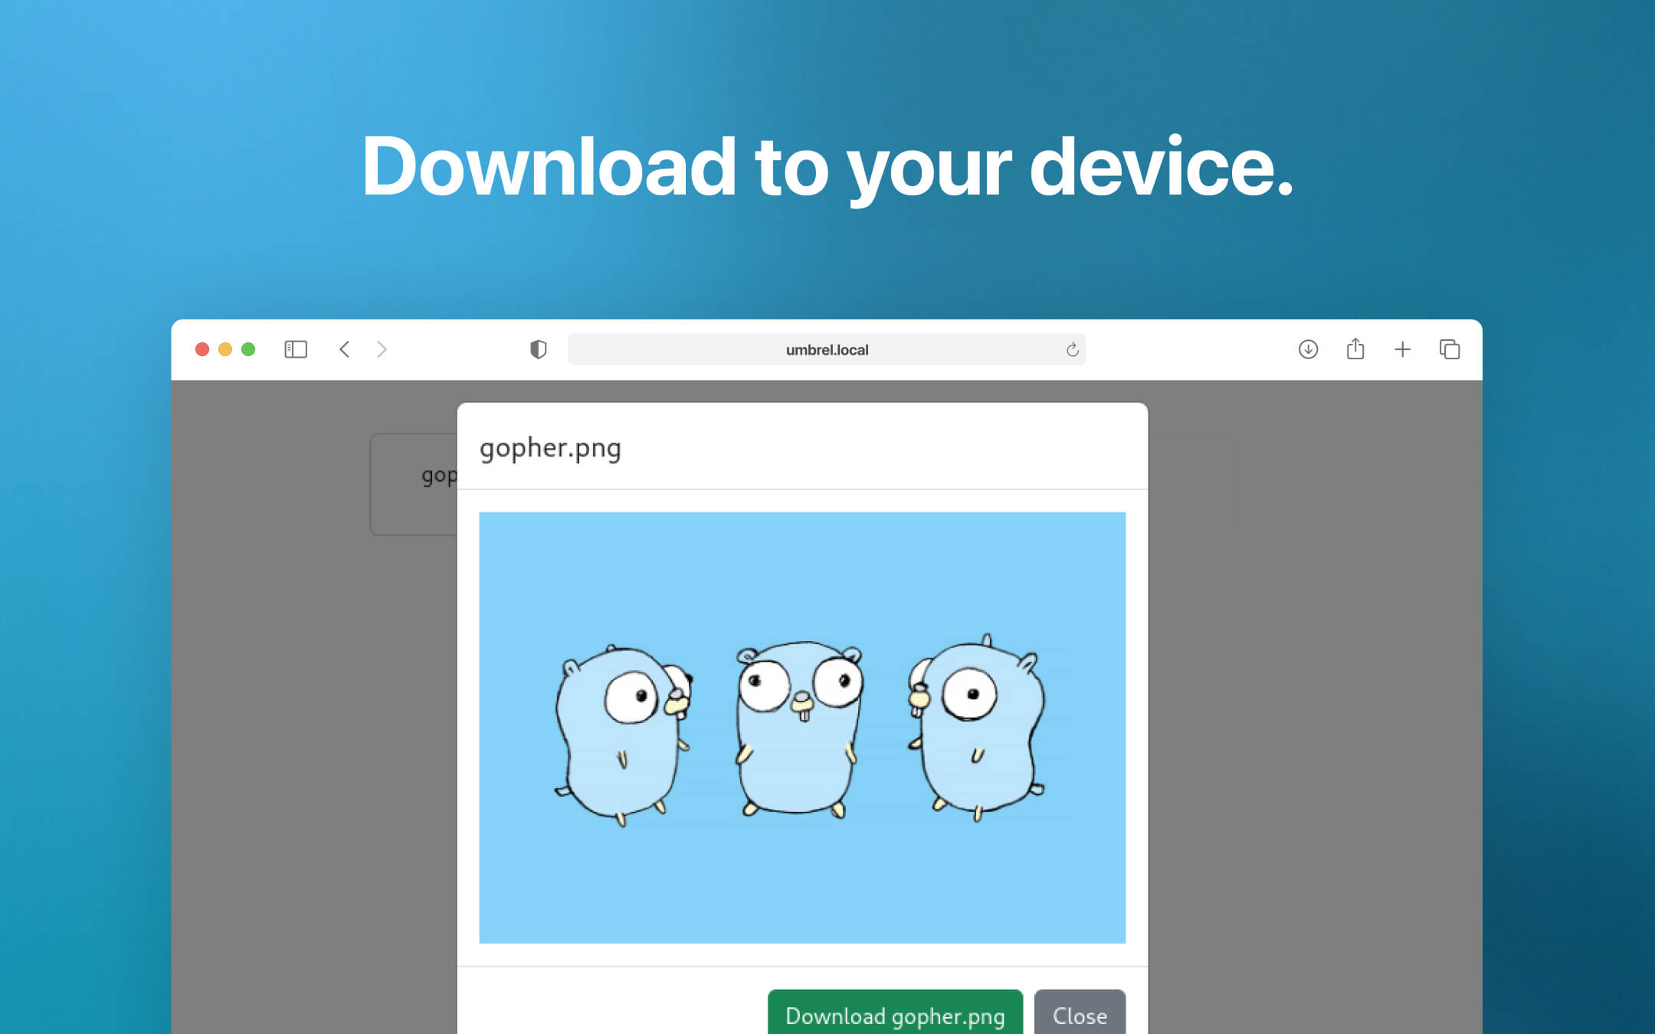Reload the umbrel.local page
The image size is (1655, 1034).
pos(1072,350)
